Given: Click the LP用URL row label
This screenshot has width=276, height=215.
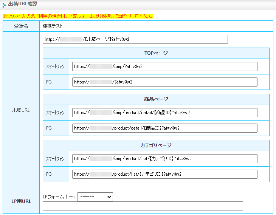Looking at the screenshot, I should pos(21,201).
